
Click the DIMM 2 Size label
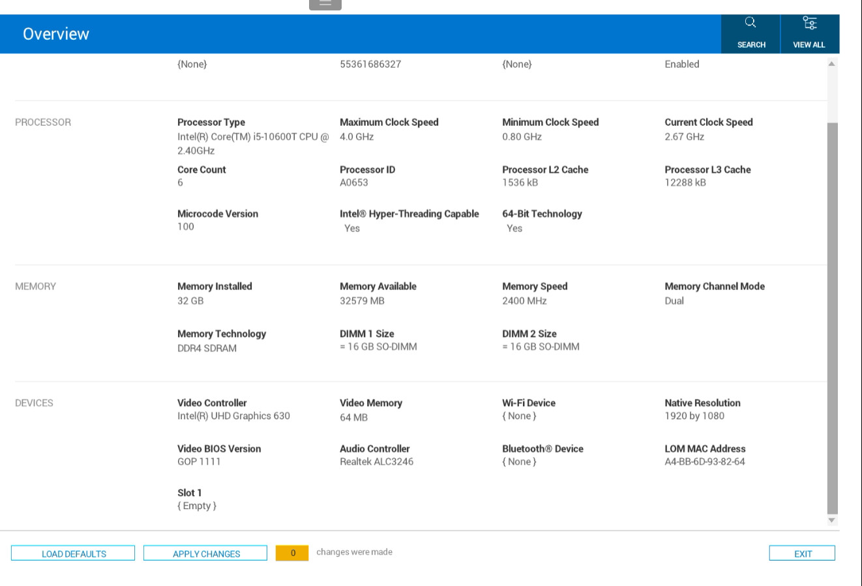click(529, 334)
